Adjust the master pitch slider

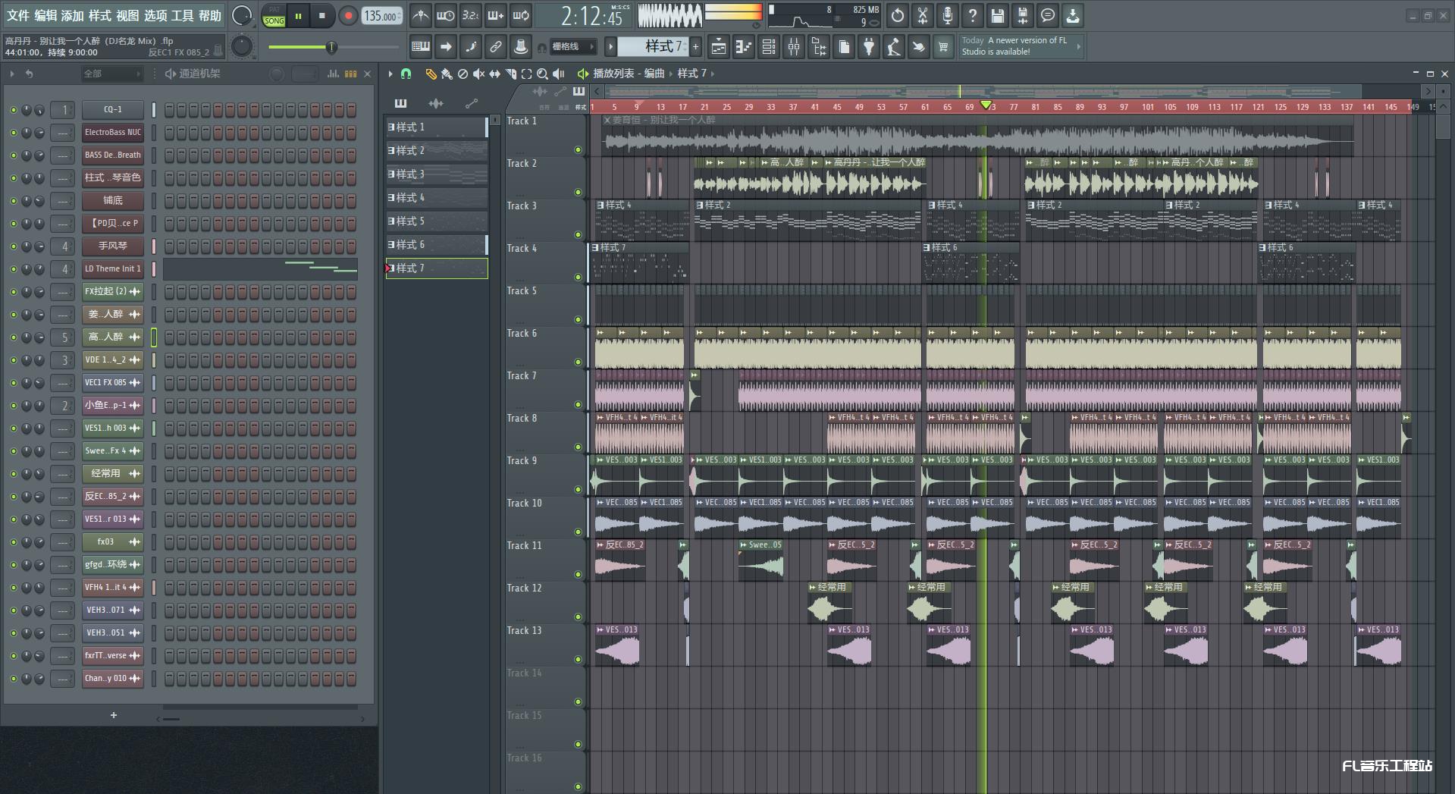pyautogui.click(x=334, y=47)
